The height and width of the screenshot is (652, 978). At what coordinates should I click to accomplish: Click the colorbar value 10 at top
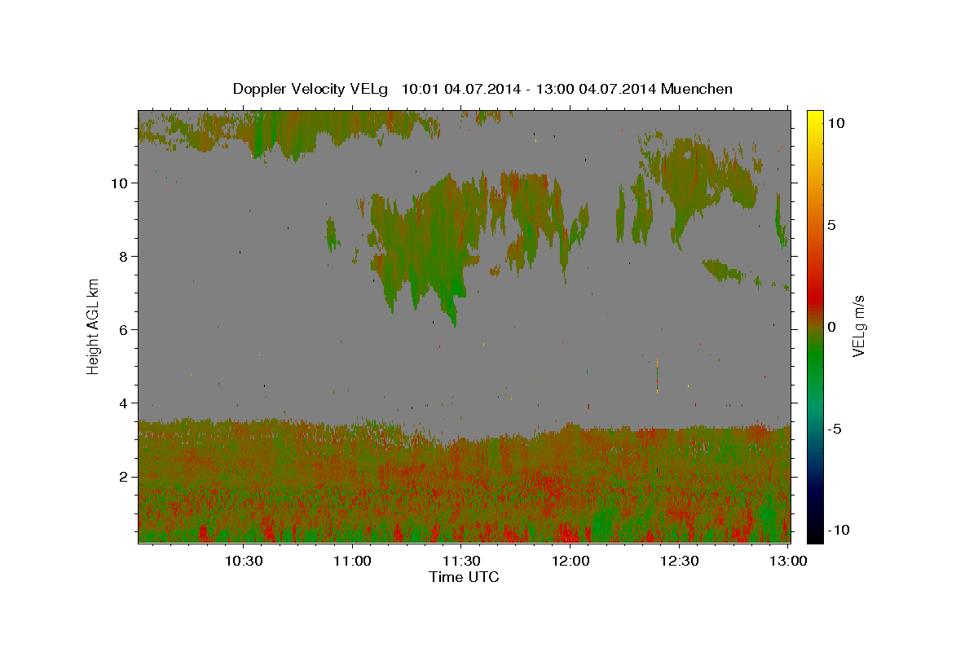(836, 123)
